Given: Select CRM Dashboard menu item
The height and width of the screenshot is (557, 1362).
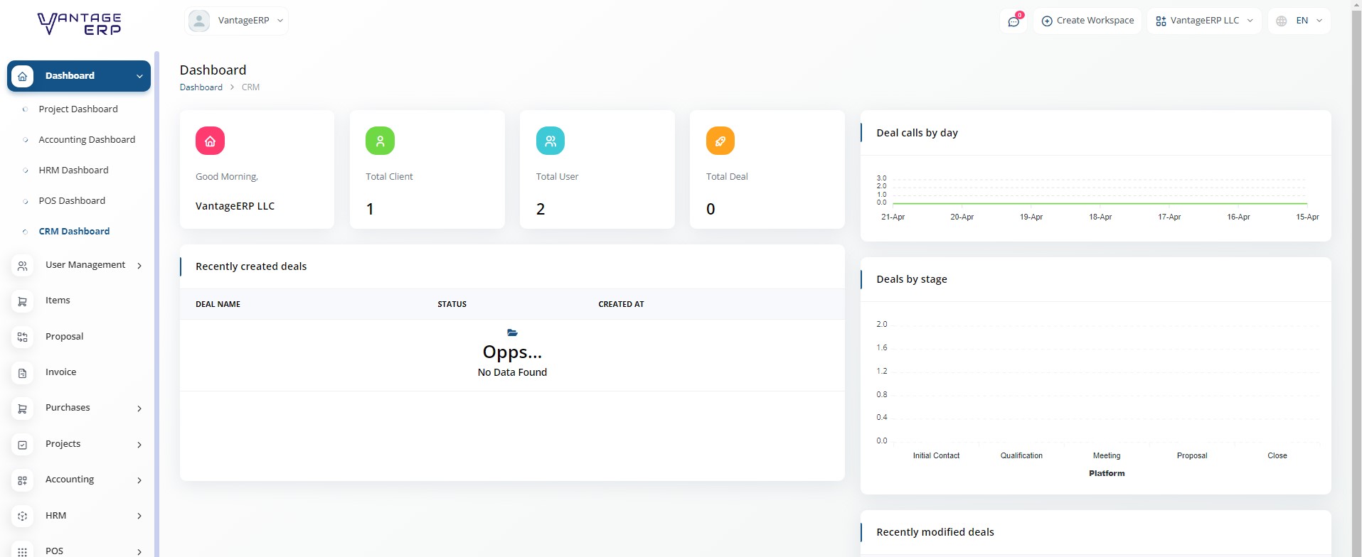Looking at the screenshot, I should tap(74, 231).
